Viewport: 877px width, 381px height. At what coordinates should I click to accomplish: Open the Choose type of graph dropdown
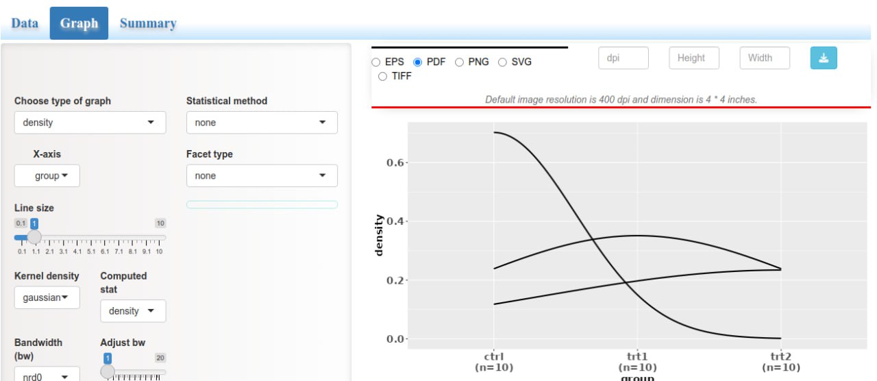(90, 123)
